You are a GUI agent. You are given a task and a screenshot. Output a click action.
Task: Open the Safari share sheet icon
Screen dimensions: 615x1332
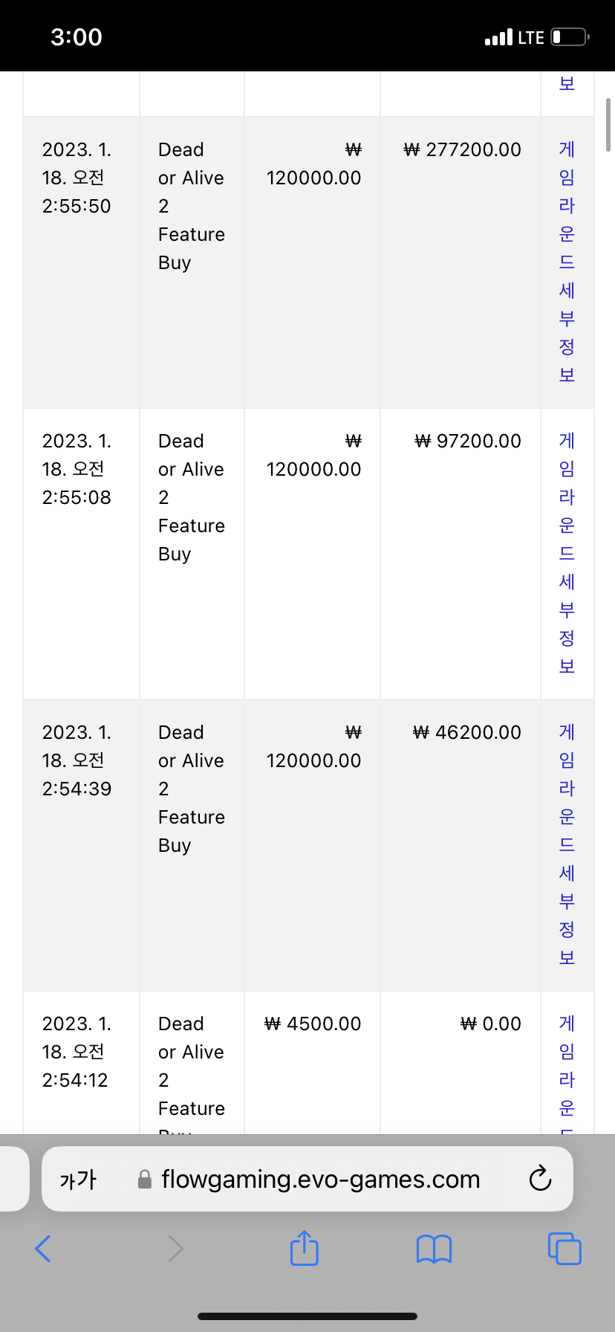pyautogui.click(x=305, y=1247)
